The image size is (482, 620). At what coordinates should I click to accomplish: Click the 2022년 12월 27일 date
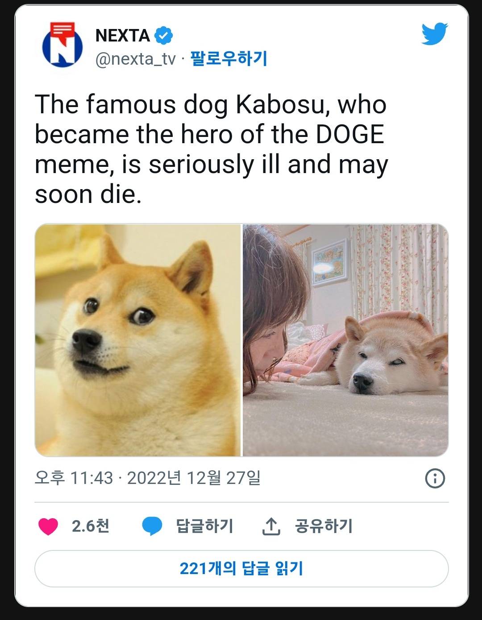point(194,478)
